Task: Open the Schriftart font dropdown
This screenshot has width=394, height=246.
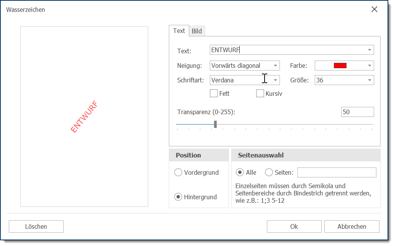Action: point(275,80)
